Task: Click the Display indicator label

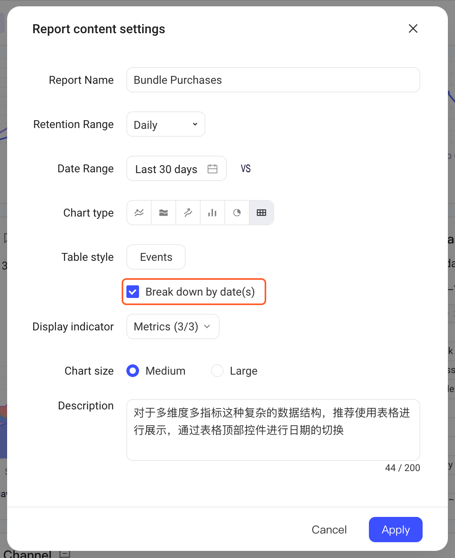Action: point(73,326)
